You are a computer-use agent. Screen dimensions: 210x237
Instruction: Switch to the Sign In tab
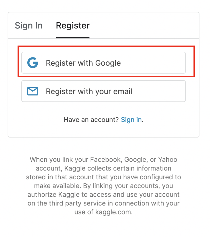(x=29, y=26)
